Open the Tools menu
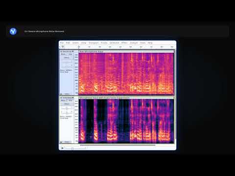The width and height of the screenshot is (235, 176). click(143, 43)
